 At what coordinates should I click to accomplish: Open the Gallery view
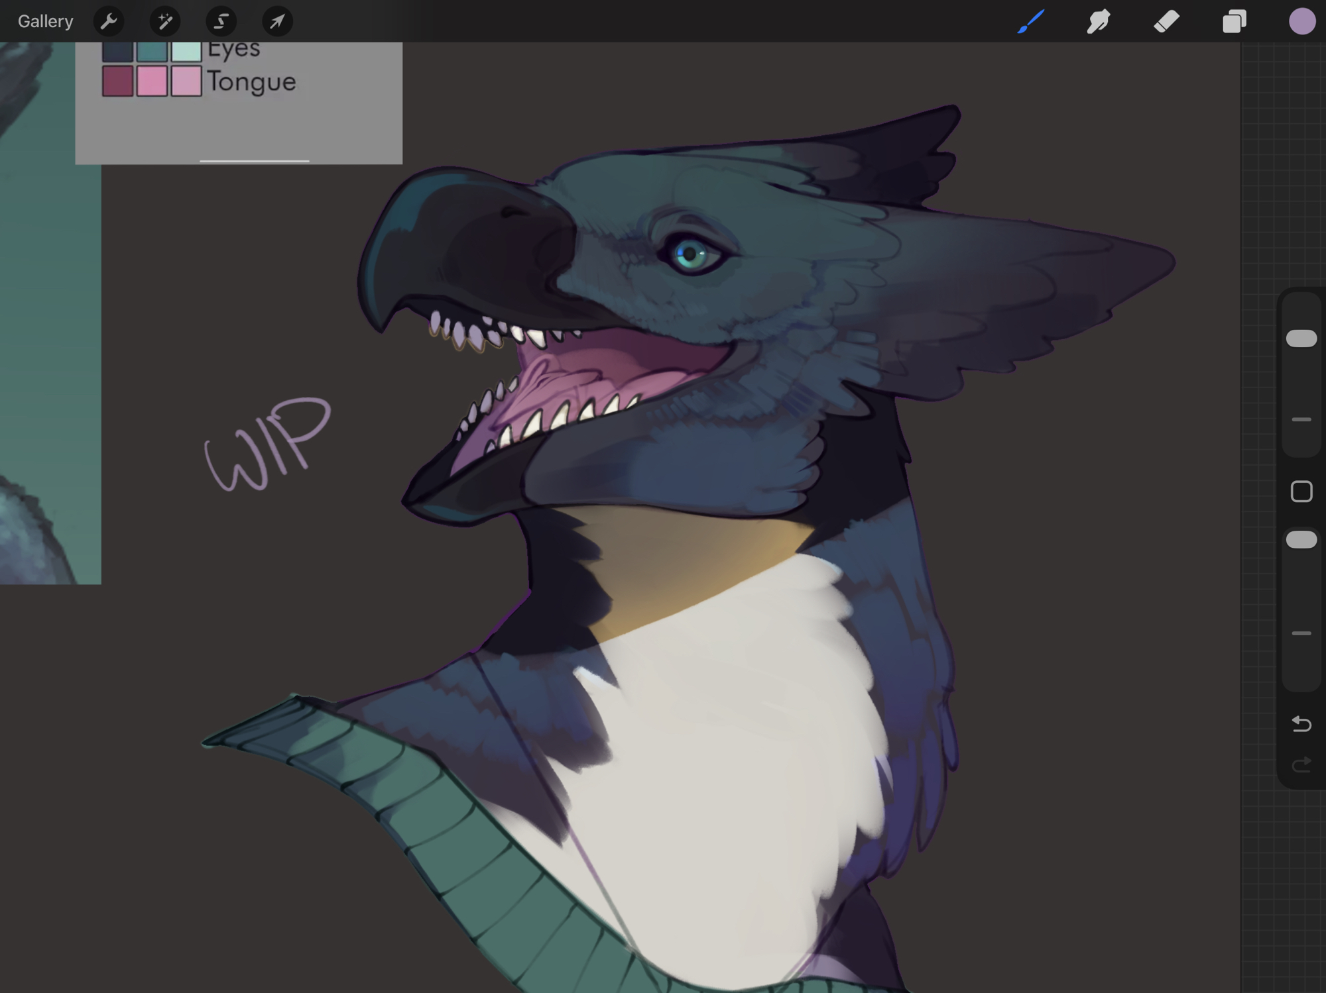(x=45, y=21)
